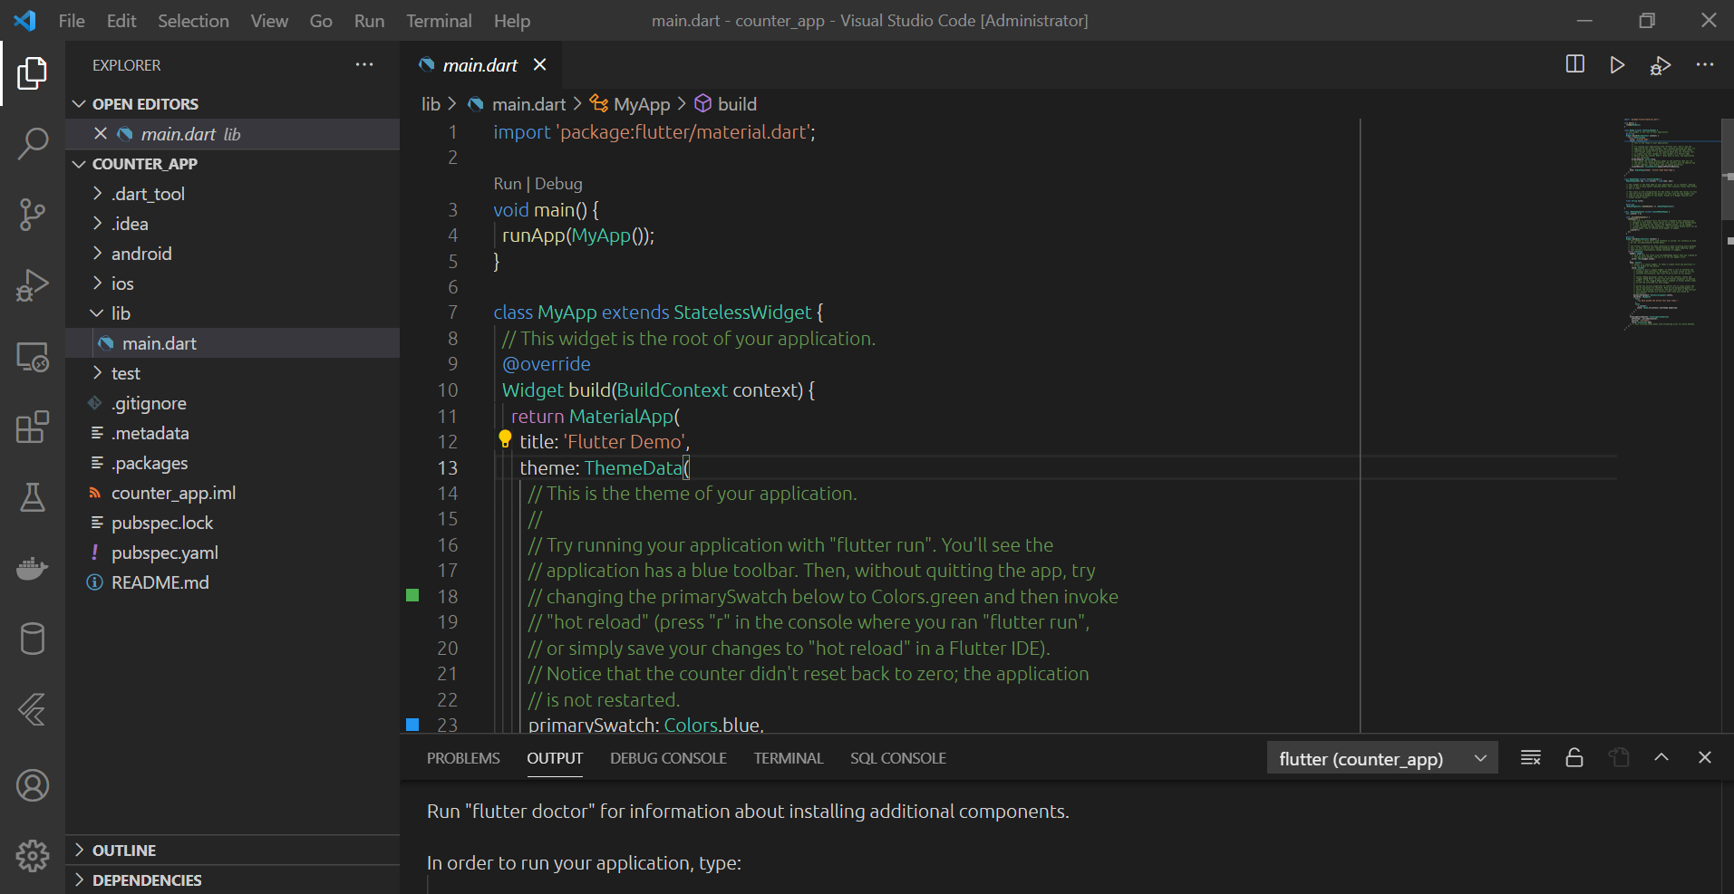Open Run and Debug view icon
Screen dimensions: 1734x894
tap(33, 285)
